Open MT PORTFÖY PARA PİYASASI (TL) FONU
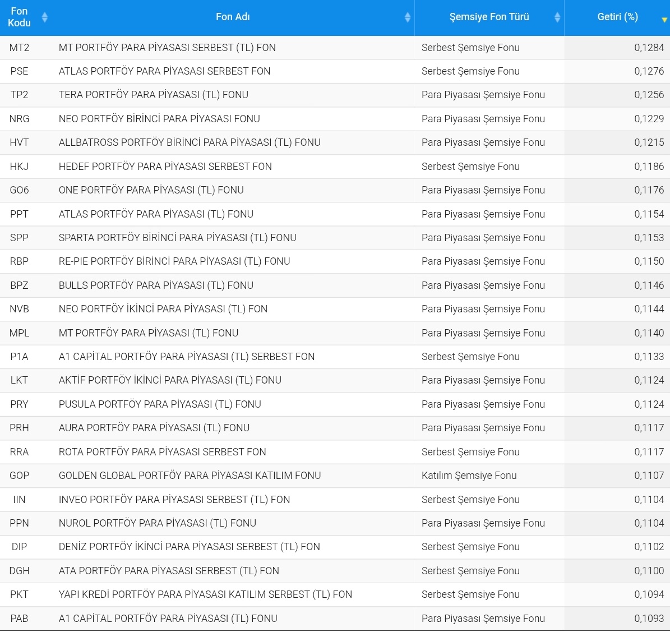Image resolution: width=670 pixels, height=632 pixels. [x=148, y=333]
